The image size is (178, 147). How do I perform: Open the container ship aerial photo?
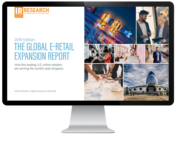pyautogui.click(x=110, y=25)
